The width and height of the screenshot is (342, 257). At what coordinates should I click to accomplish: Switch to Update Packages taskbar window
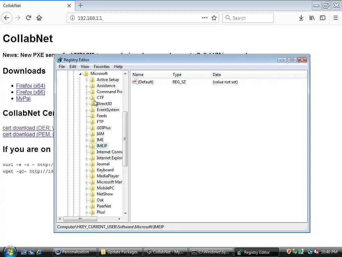[120, 252]
